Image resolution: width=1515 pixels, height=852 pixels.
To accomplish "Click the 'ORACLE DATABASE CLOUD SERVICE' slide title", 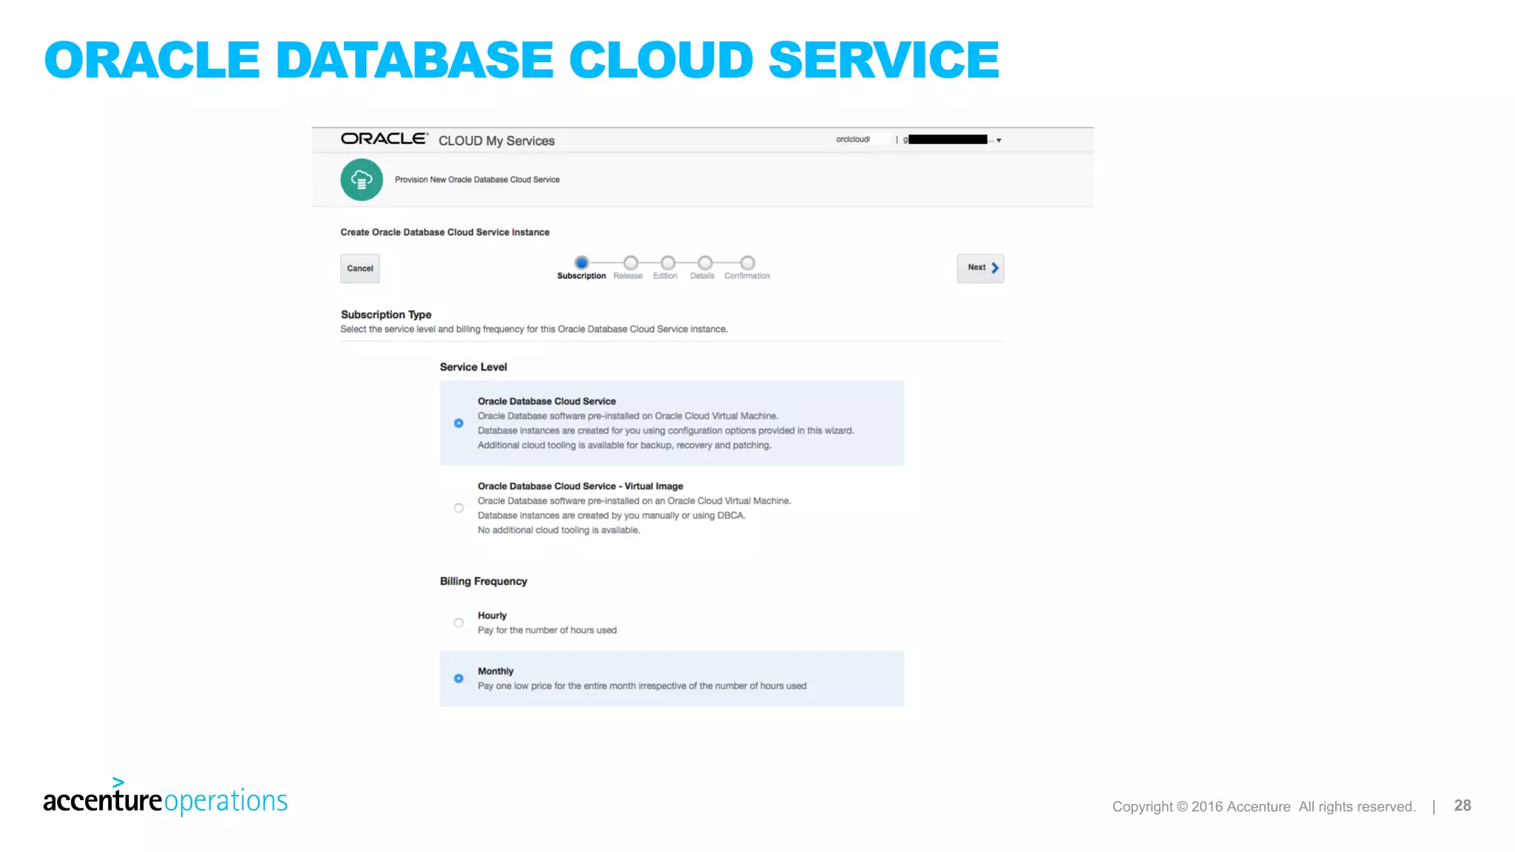I will [522, 60].
